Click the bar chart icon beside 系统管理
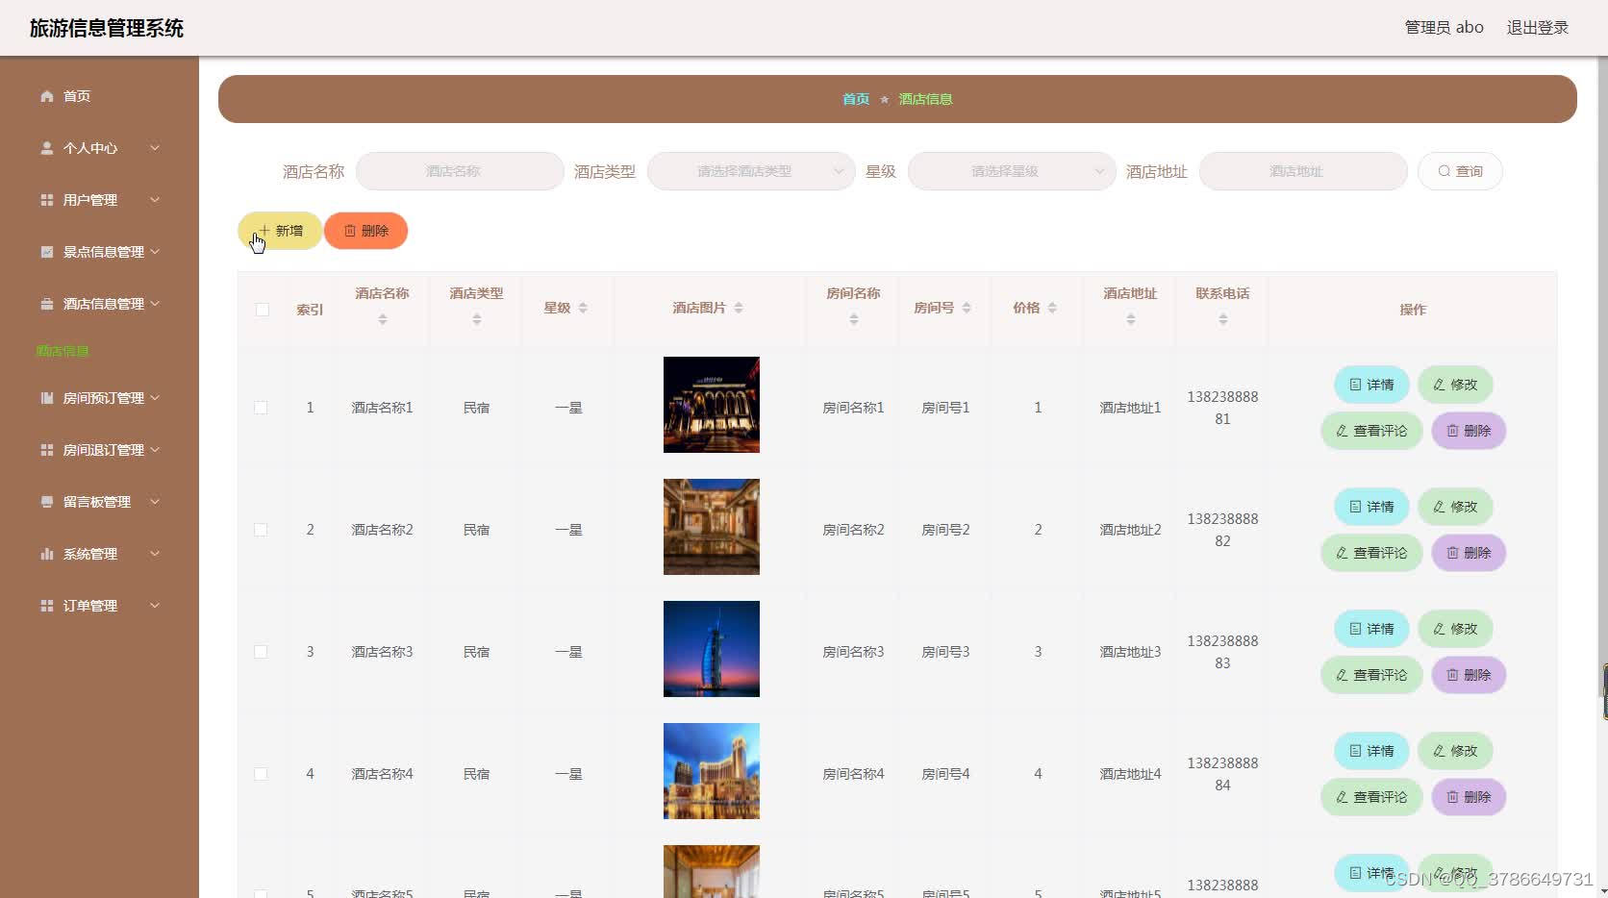The image size is (1608, 898). point(46,554)
